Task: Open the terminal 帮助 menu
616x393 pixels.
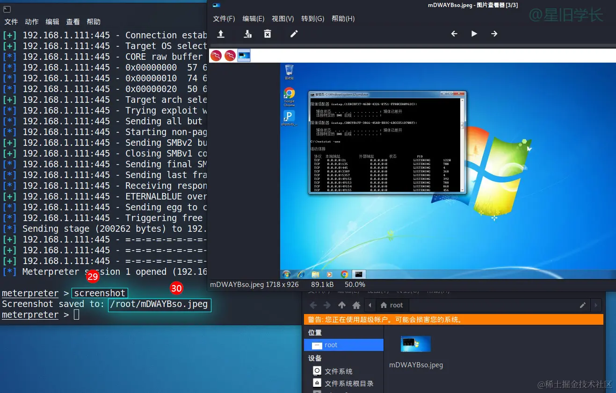Action: point(94,22)
